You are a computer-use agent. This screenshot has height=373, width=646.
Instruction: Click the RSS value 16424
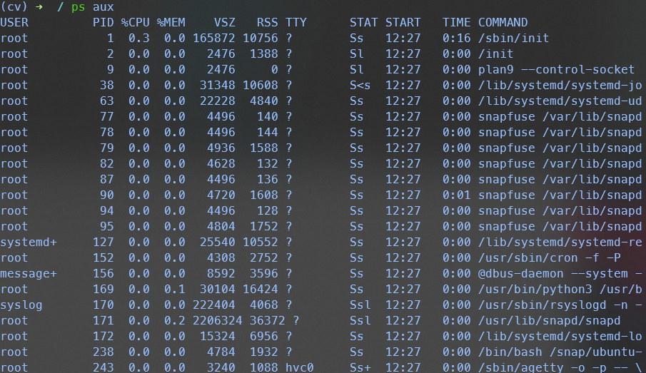[x=261, y=289]
